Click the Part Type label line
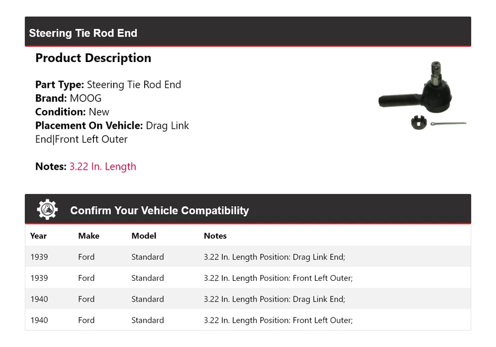The image size is (496, 347). (108, 85)
